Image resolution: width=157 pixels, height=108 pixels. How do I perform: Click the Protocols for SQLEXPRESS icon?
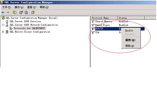11,28
